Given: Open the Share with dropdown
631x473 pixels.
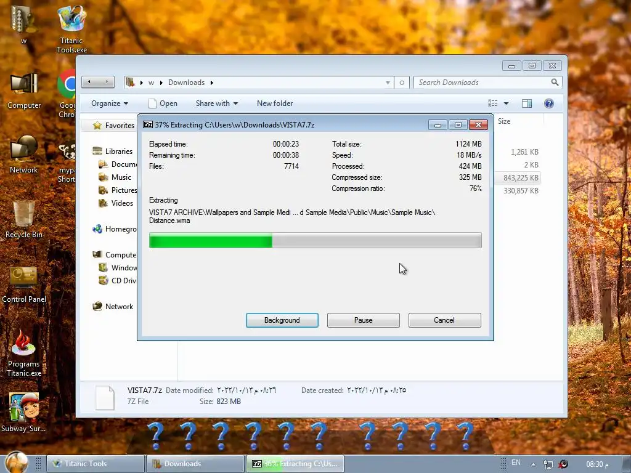Looking at the screenshot, I should coord(216,103).
